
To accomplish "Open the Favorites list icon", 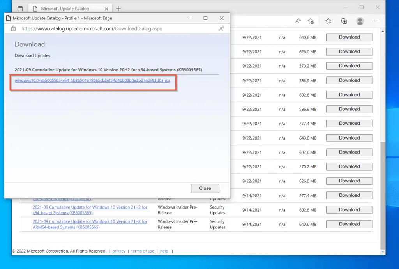I will point(328,21).
